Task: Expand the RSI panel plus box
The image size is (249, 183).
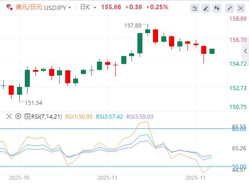Action: (27, 116)
